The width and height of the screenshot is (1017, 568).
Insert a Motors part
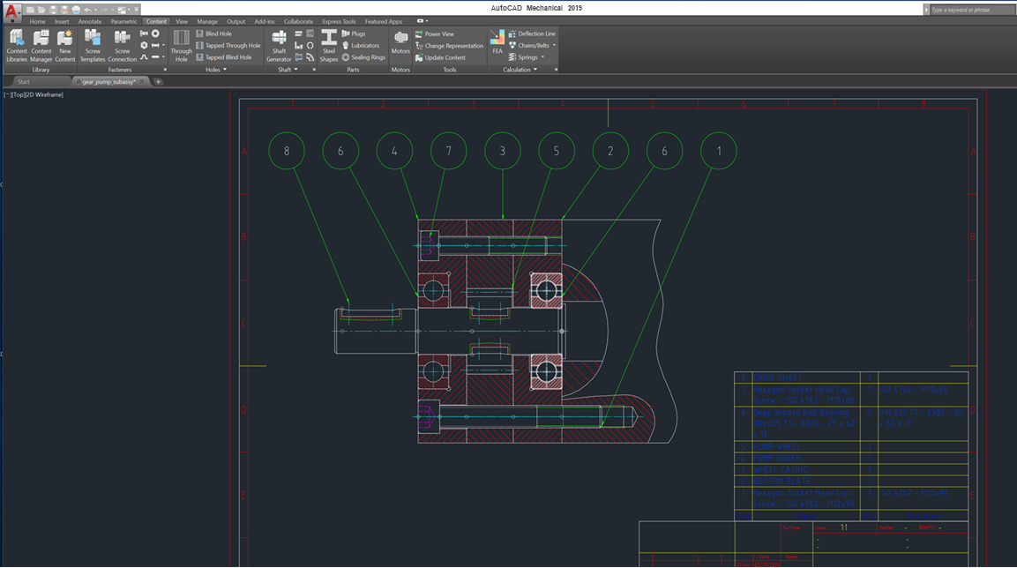(400, 42)
